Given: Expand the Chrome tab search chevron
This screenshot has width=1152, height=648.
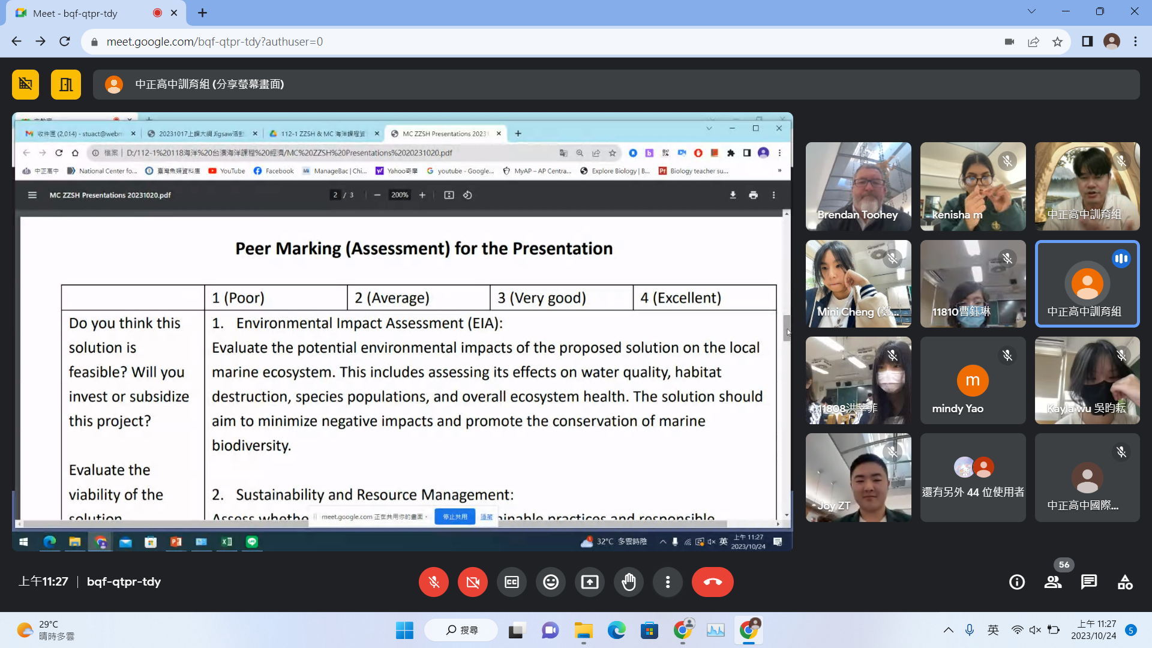Looking at the screenshot, I should [x=1031, y=11].
